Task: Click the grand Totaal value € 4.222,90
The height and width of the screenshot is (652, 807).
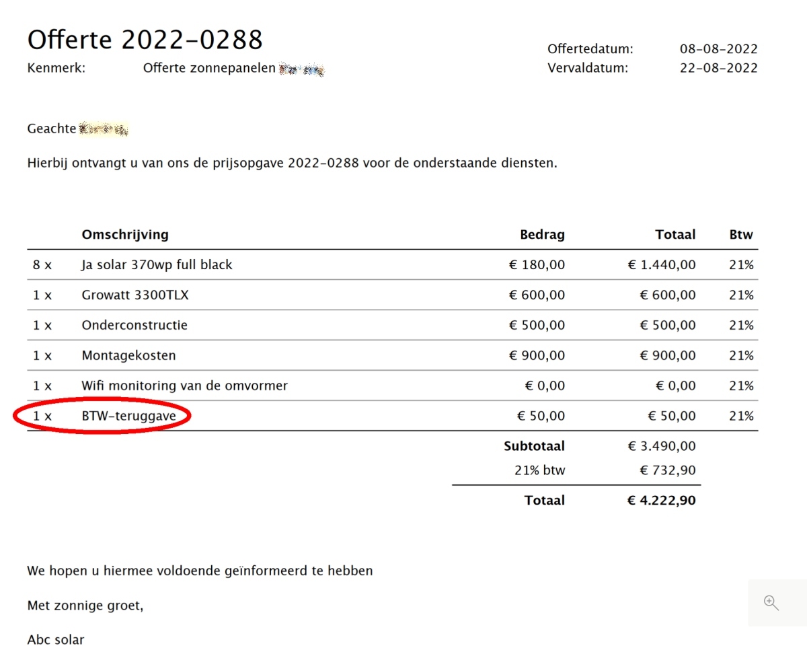Action: [x=661, y=500]
